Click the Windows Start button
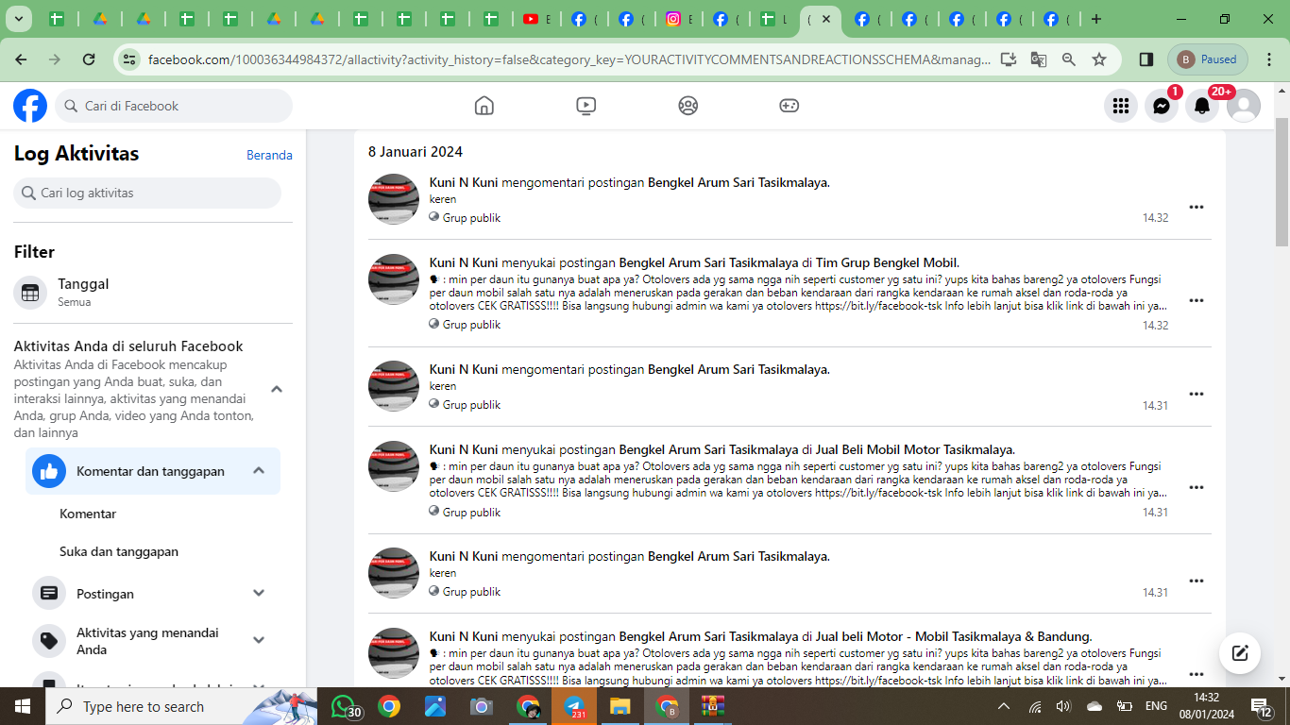This screenshot has width=1290, height=725. (x=23, y=706)
